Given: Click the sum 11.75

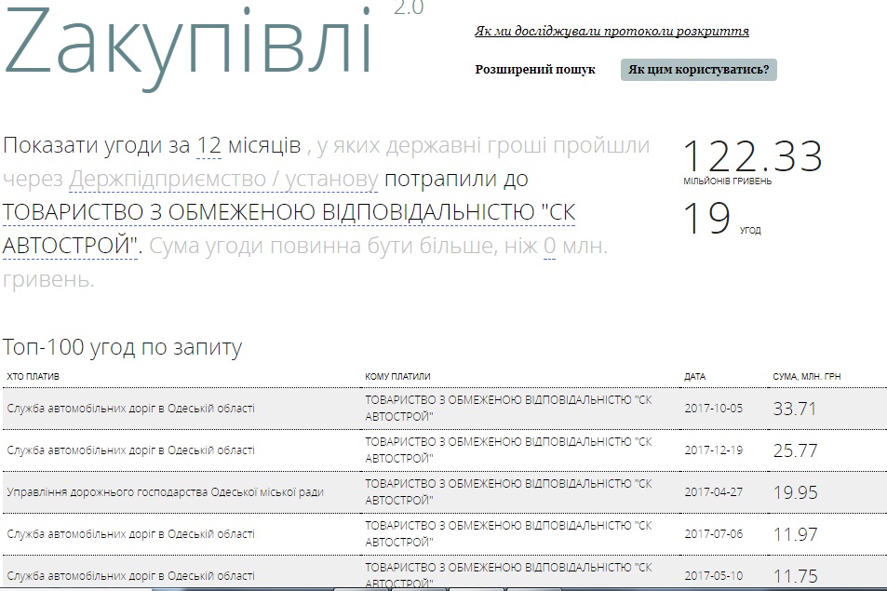Looking at the screenshot, I should click(795, 576).
